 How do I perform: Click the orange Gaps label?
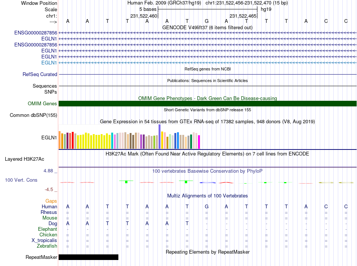click(51, 201)
